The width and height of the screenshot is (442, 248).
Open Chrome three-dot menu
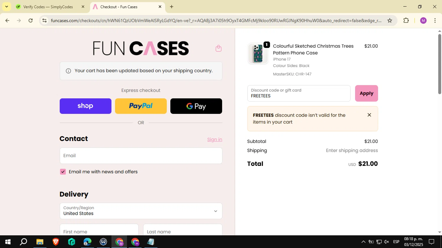click(435, 21)
